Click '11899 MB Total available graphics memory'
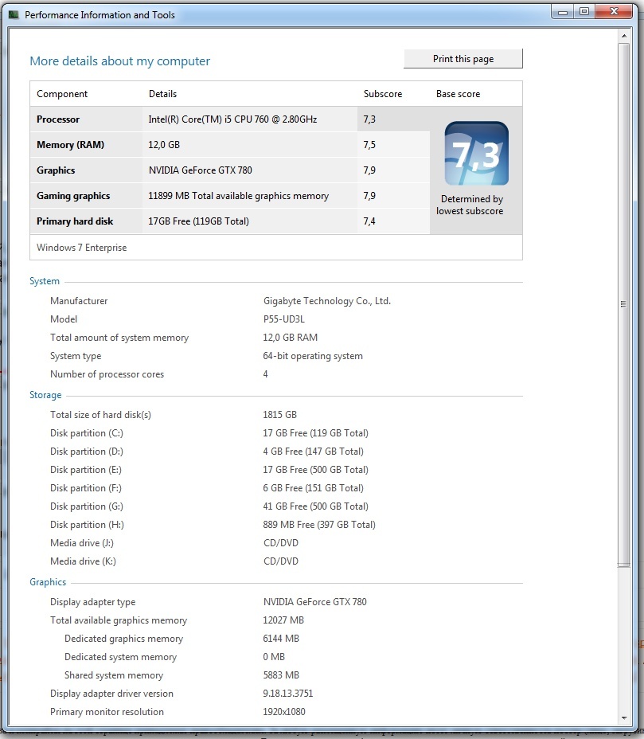Image resolution: width=644 pixels, height=739 pixels. pyautogui.click(x=238, y=196)
